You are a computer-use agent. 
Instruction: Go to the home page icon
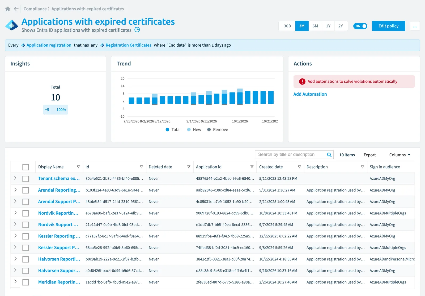8,9
